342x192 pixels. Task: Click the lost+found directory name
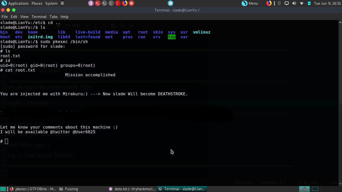coord(88,37)
